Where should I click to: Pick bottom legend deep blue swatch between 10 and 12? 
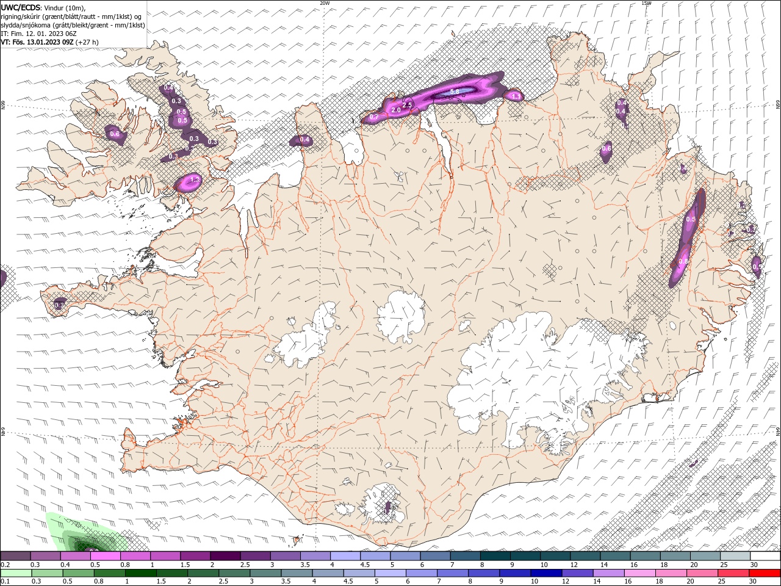(545, 573)
